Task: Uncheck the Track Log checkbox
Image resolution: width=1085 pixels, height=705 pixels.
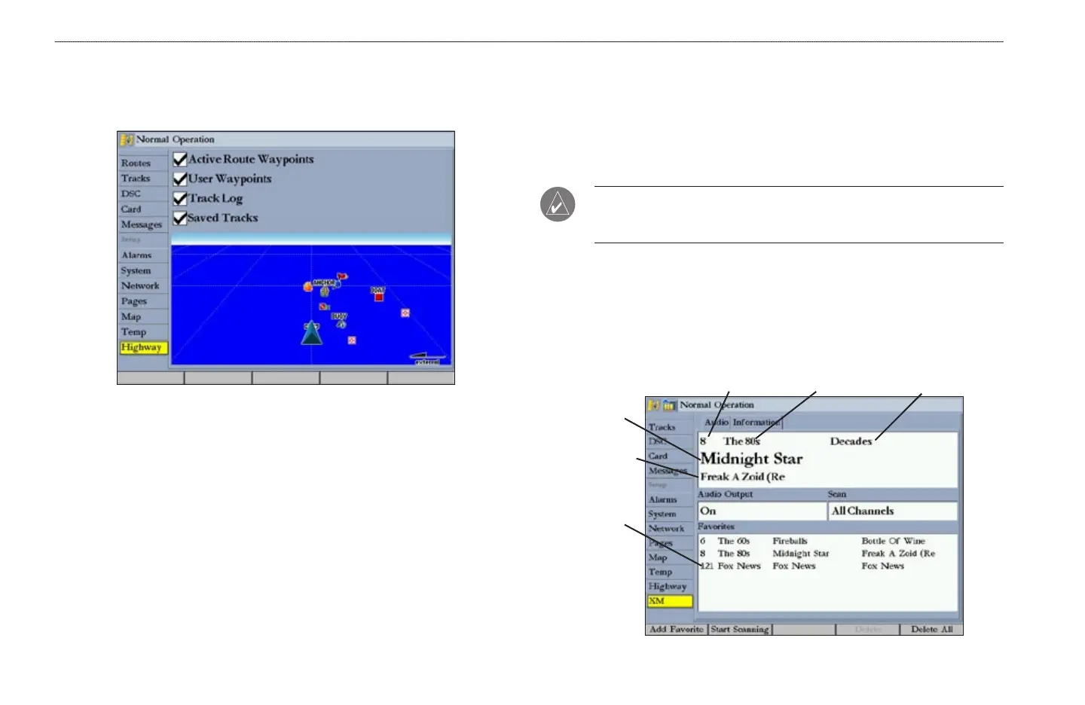Action: tap(180, 198)
